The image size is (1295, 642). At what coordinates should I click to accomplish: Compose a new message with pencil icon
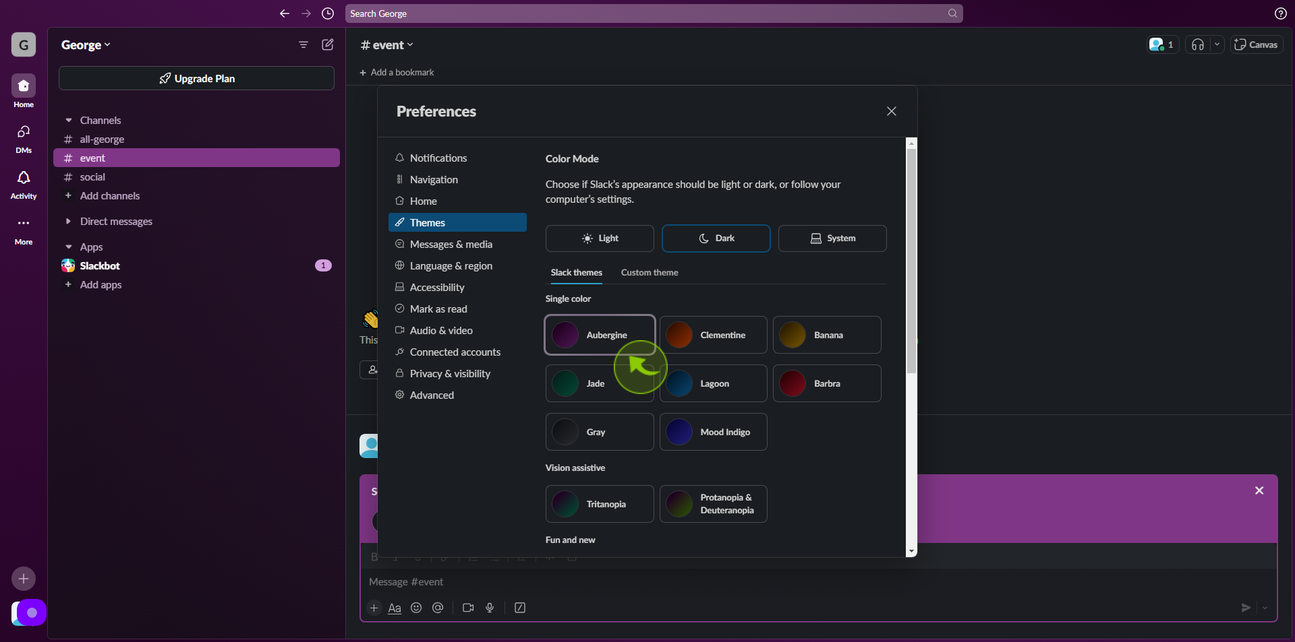pos(328,44)
